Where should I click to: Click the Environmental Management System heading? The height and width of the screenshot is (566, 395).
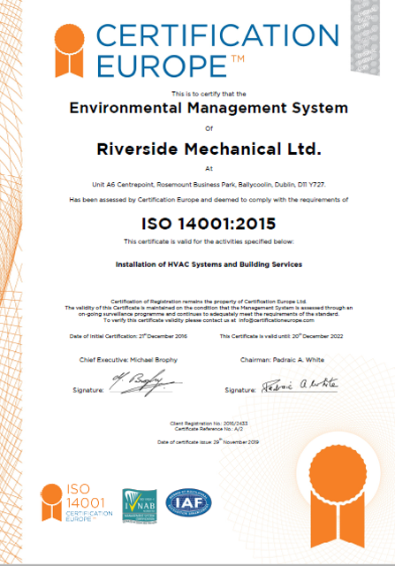coord(209,108)
